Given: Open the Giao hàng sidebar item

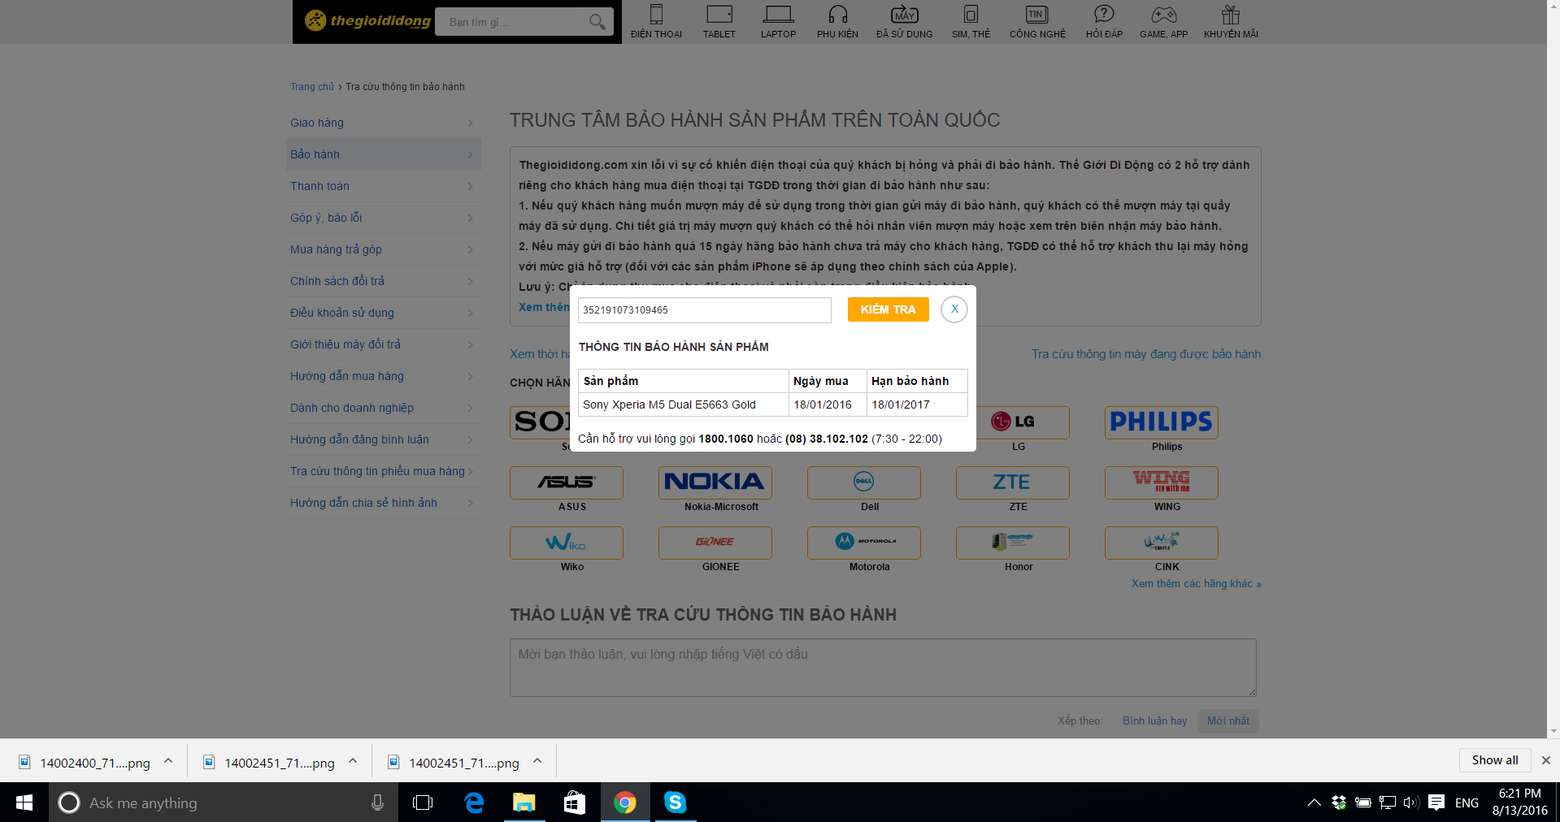Looking at the screenshot, I should [x=383, y=123].
